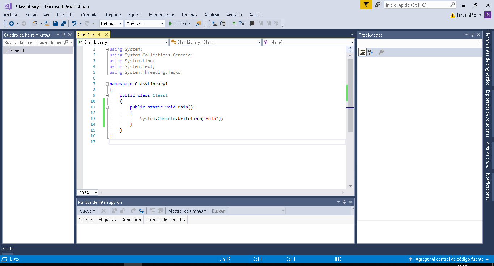The width and height of the screenshot is (494, 266).
Task: Toggle a bookmark on the current line
Action: click(252, 23)
